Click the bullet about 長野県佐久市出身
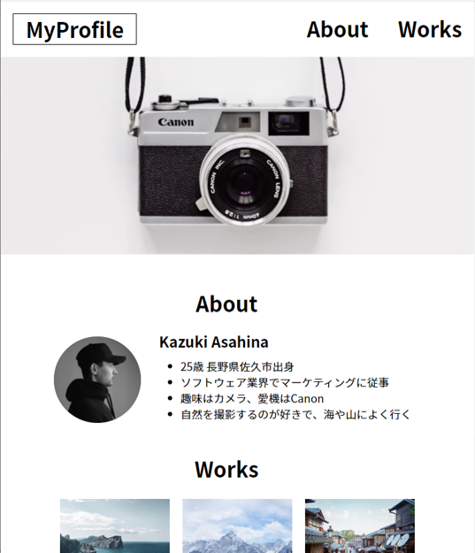 (237, 367)
